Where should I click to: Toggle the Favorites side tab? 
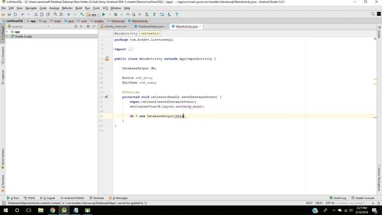[x=2, y=183]
